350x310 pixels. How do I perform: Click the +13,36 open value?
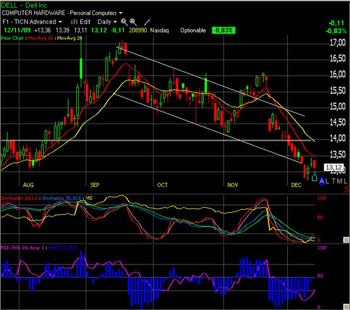coord(43,30)
